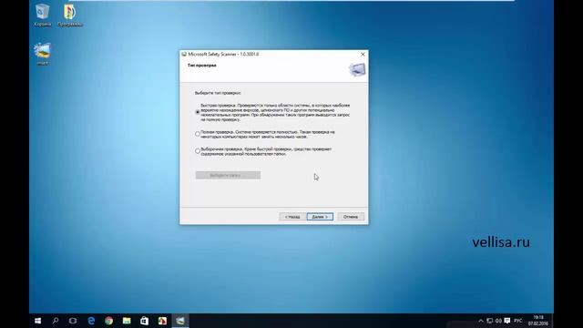This screenshot has width=583, height=328.
Task: Switch input language РУС indicator
Action: coord(518,321)
